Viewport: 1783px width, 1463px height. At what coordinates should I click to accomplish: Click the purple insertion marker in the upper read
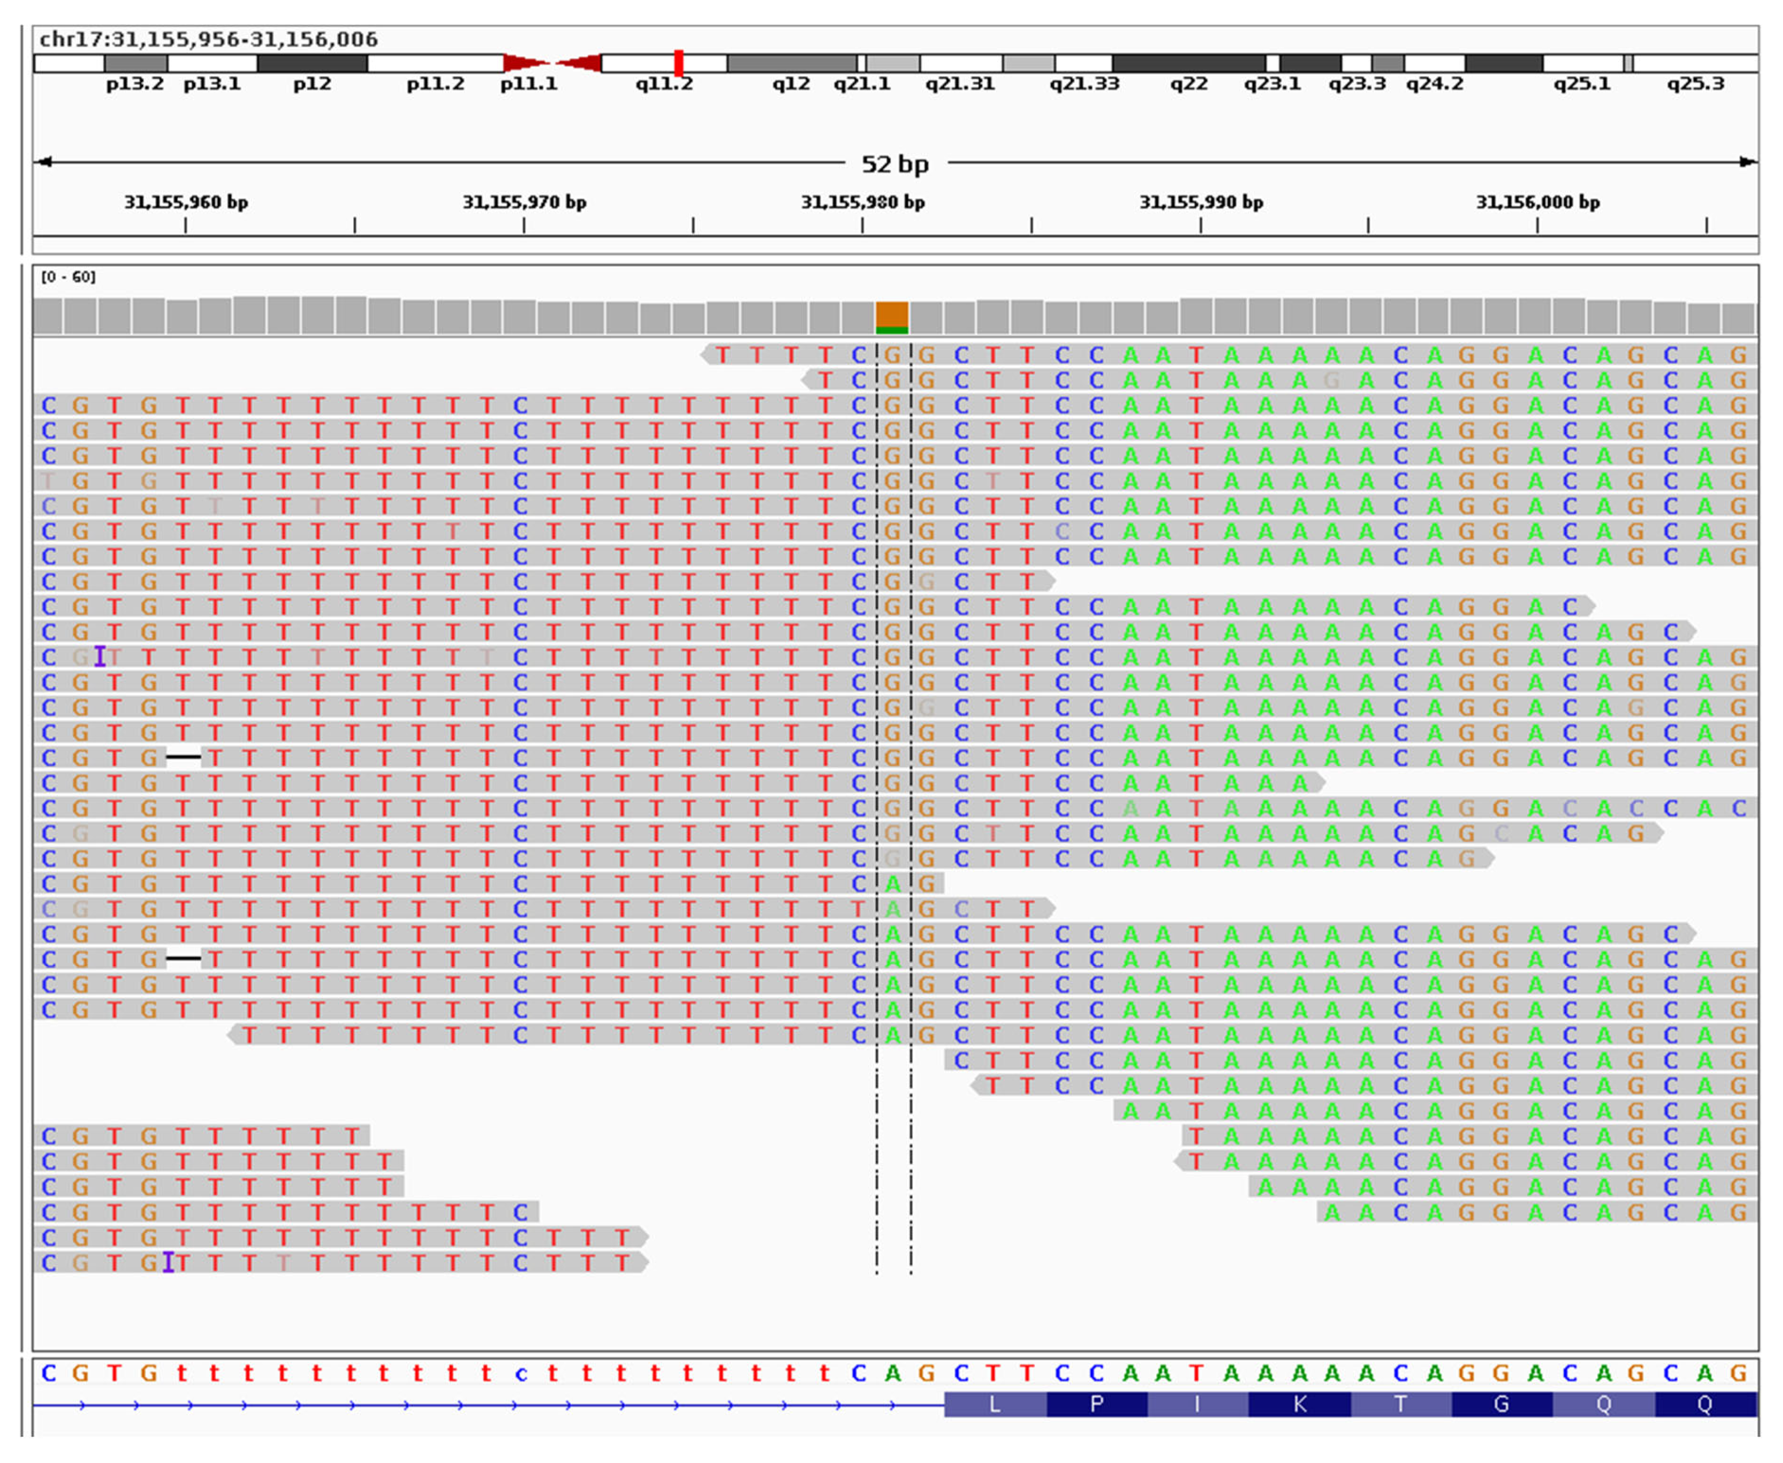100,656
